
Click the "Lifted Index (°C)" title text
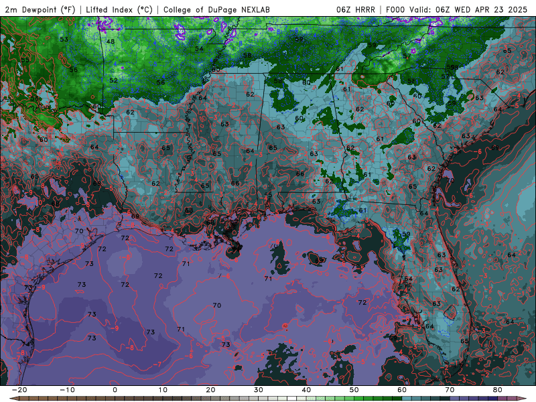(x=119, y=9)
